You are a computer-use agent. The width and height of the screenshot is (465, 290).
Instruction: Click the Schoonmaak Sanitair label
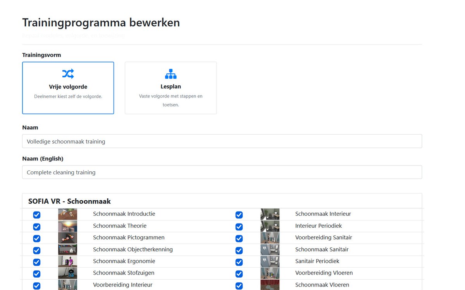[x=322, y=249]
